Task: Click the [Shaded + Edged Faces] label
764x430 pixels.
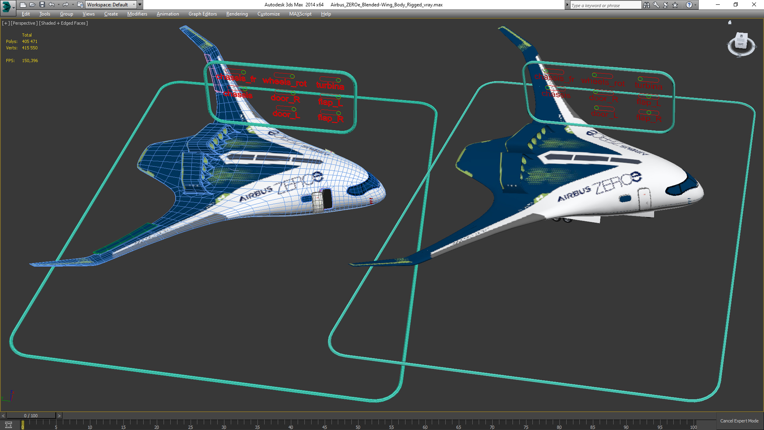Action: (63, 23)
